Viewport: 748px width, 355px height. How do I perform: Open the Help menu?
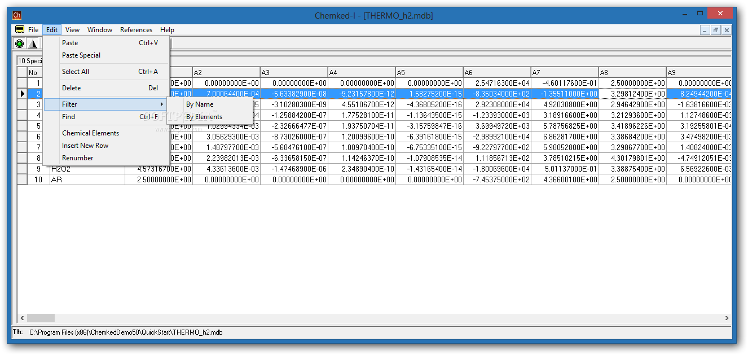pos(167,30)
